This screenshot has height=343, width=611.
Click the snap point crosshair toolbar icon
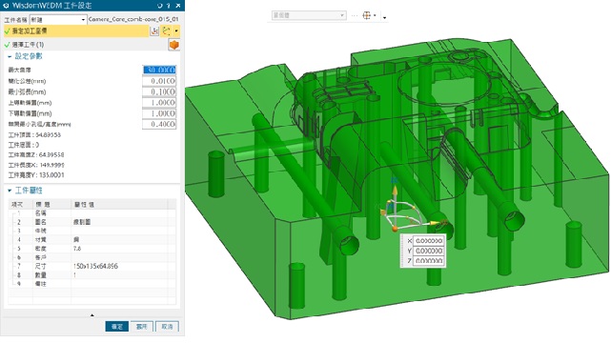tap(366, 15)
